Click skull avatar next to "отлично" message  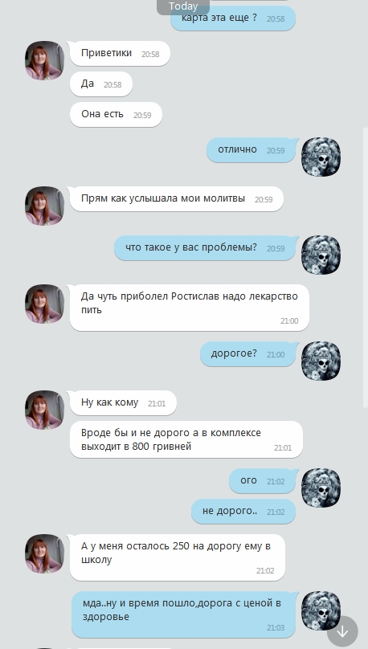321,157
